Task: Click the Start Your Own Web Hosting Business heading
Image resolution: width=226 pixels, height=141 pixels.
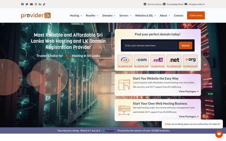Action: pyautogui.click(x=160, y=103)
